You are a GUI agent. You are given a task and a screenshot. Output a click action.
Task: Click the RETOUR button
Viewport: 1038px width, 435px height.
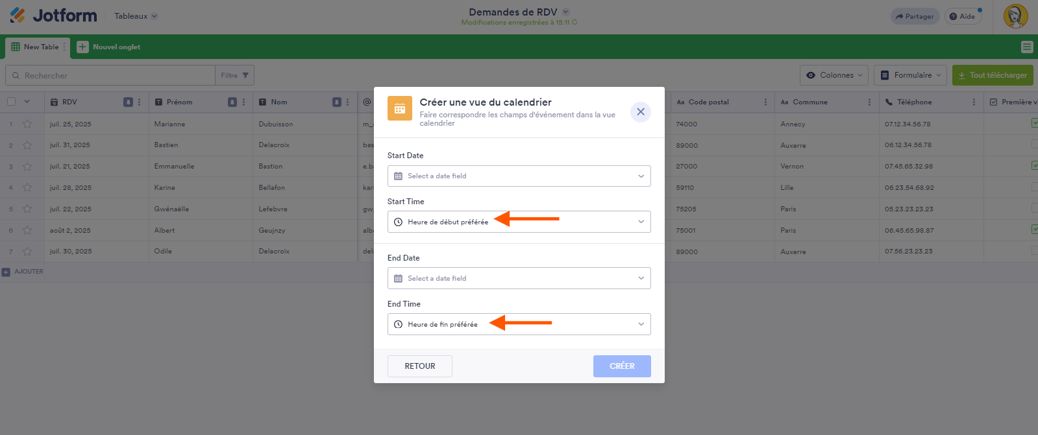[419, 366]
